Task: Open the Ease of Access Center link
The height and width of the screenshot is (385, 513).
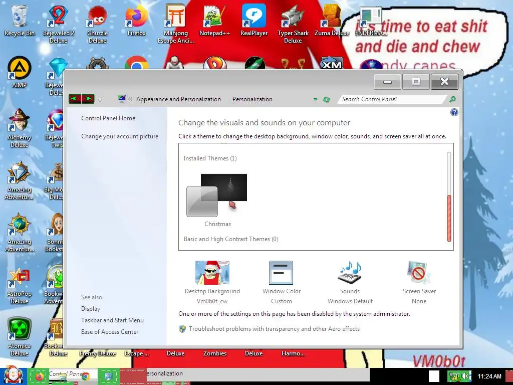Action: pos(110,332)
